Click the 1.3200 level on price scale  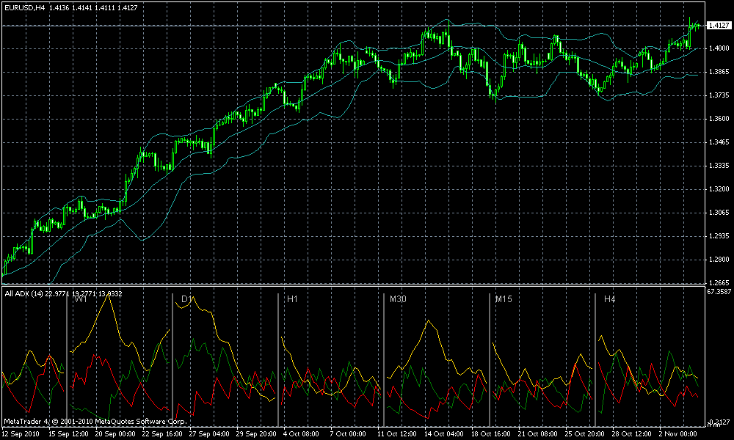coord(718,189)
